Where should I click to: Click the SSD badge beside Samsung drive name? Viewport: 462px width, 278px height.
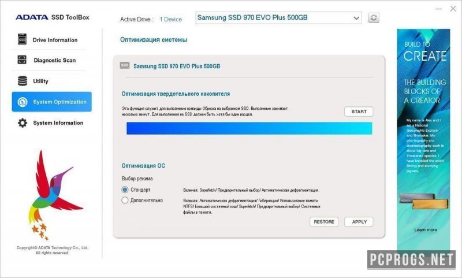[x=125, y=65]
